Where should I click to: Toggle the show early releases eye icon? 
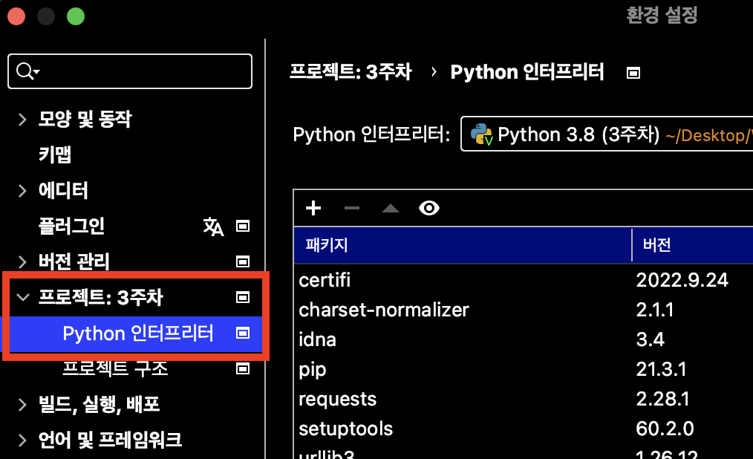point(428,208)
